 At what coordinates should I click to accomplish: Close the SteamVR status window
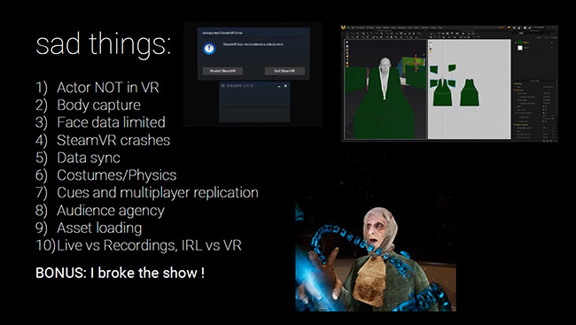(x=285, y=86)
